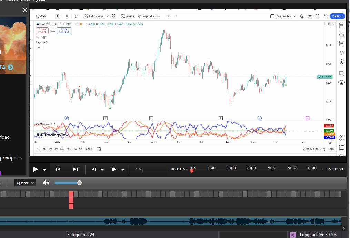Viewport: 350px width, 238px height.
Task: Open the EUR currency dropdown
Action: [330, 24]
